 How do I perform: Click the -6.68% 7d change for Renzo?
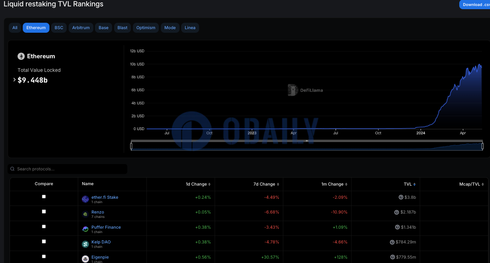tap(271, 212)
